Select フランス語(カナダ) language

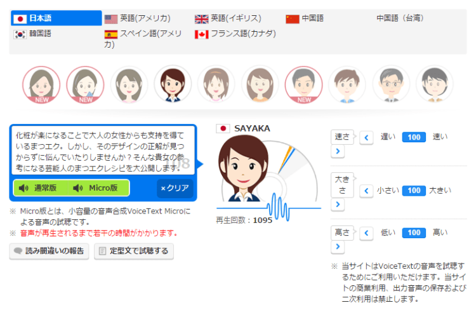click(x=235, y=34)
